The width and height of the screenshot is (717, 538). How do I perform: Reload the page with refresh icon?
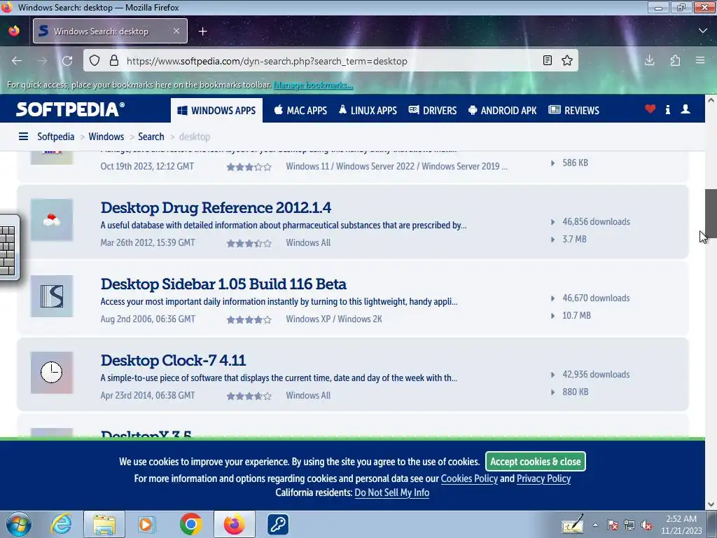[67, 61]
